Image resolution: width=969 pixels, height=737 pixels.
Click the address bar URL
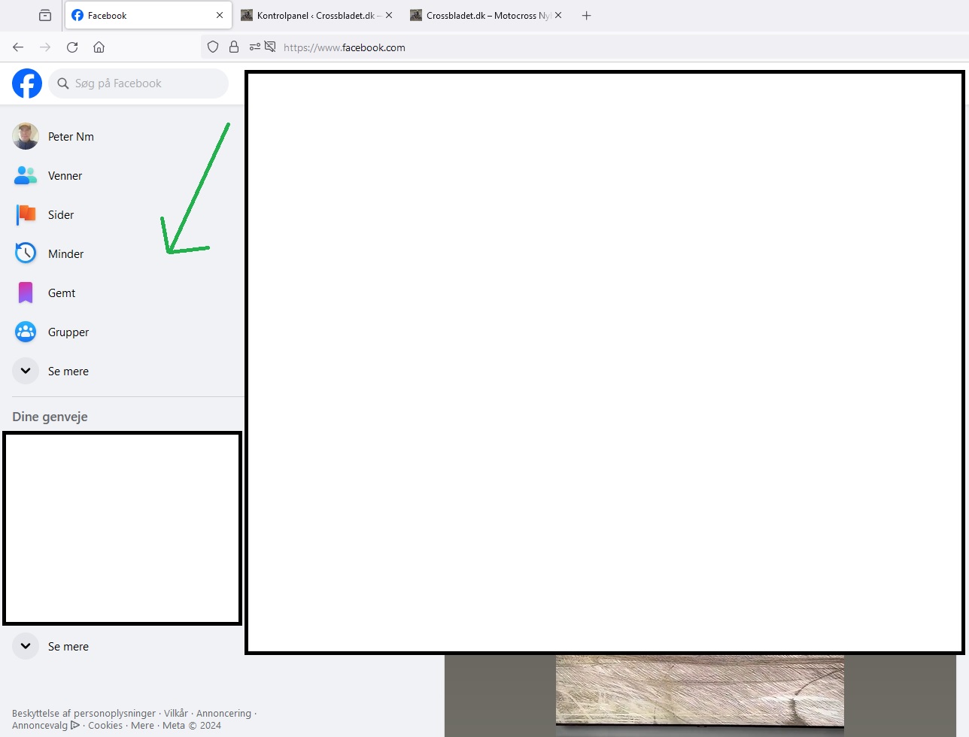[x=345, y=47]
